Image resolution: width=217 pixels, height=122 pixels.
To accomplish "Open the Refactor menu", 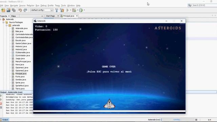I will pyautogui.click(x=31, y=5).
